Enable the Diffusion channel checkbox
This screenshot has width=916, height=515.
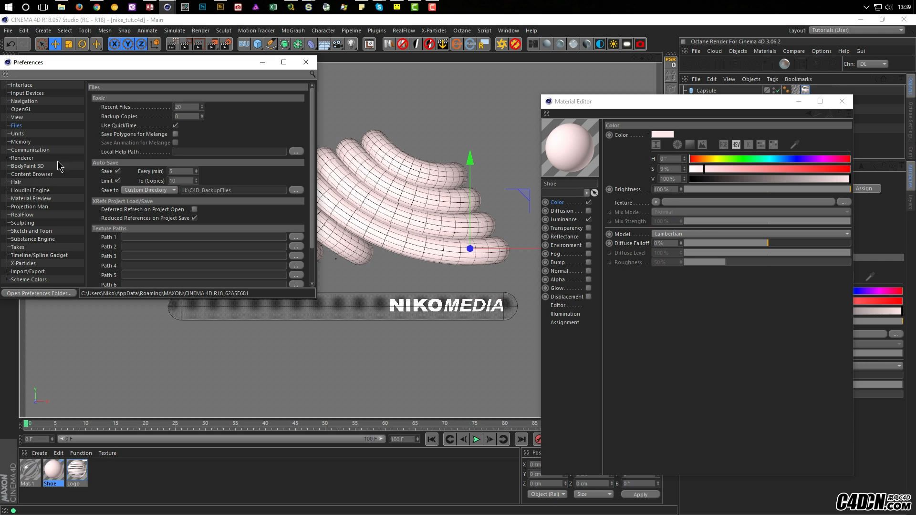589,211
